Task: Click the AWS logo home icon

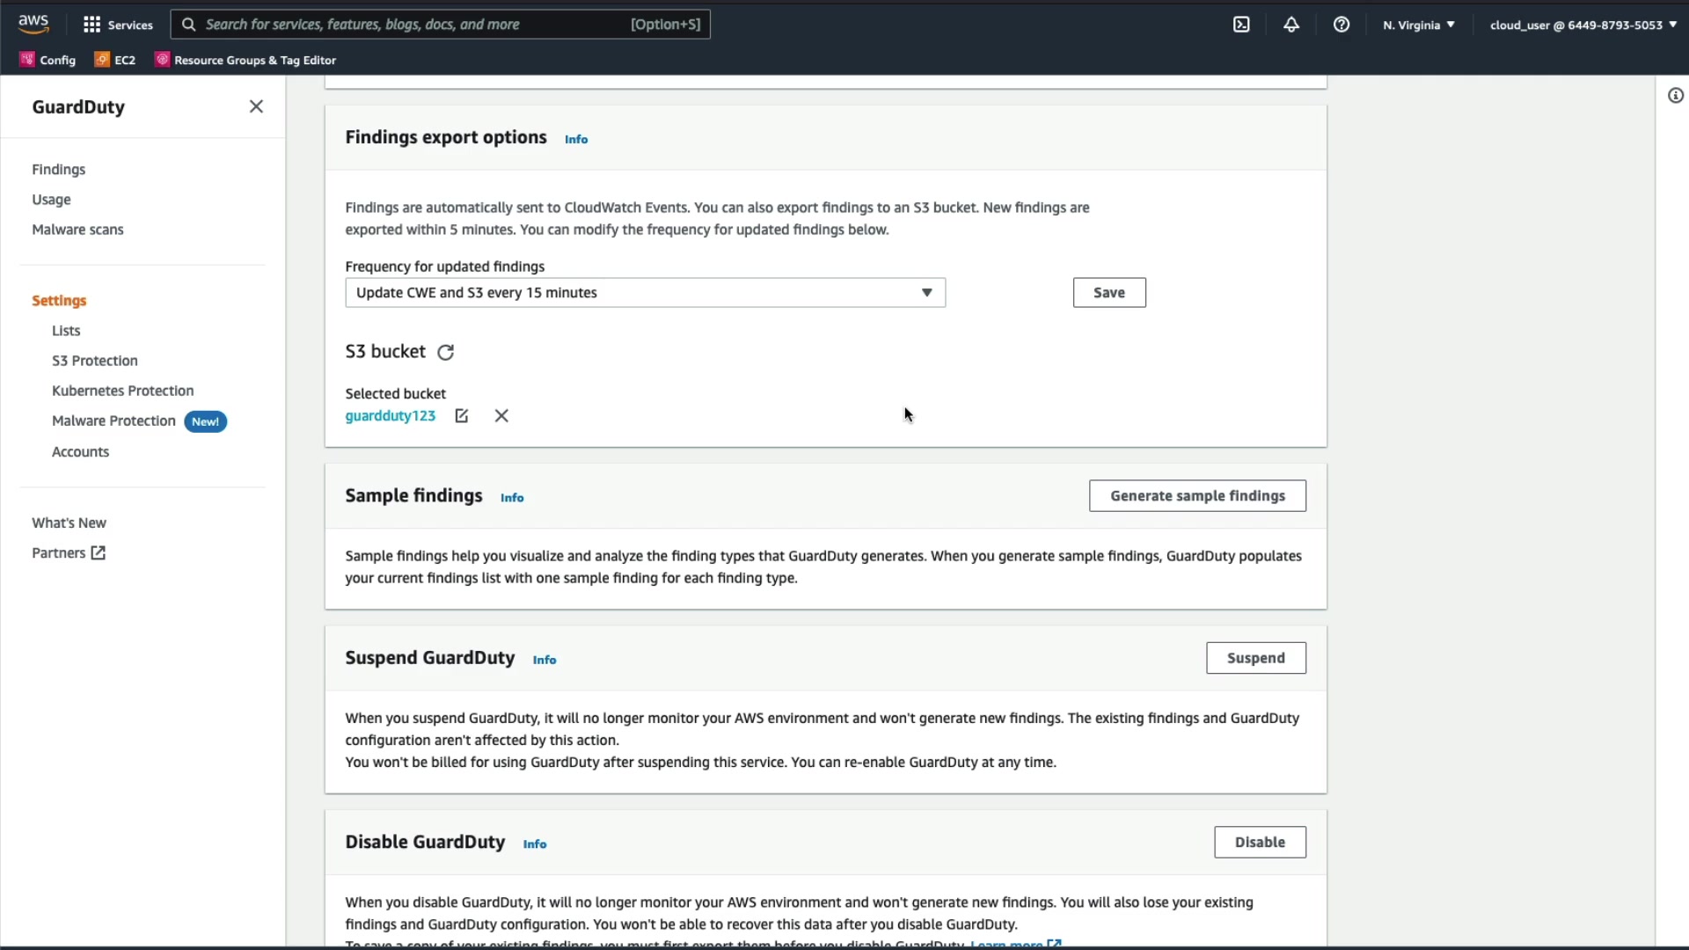Action: tap(33, 24)
